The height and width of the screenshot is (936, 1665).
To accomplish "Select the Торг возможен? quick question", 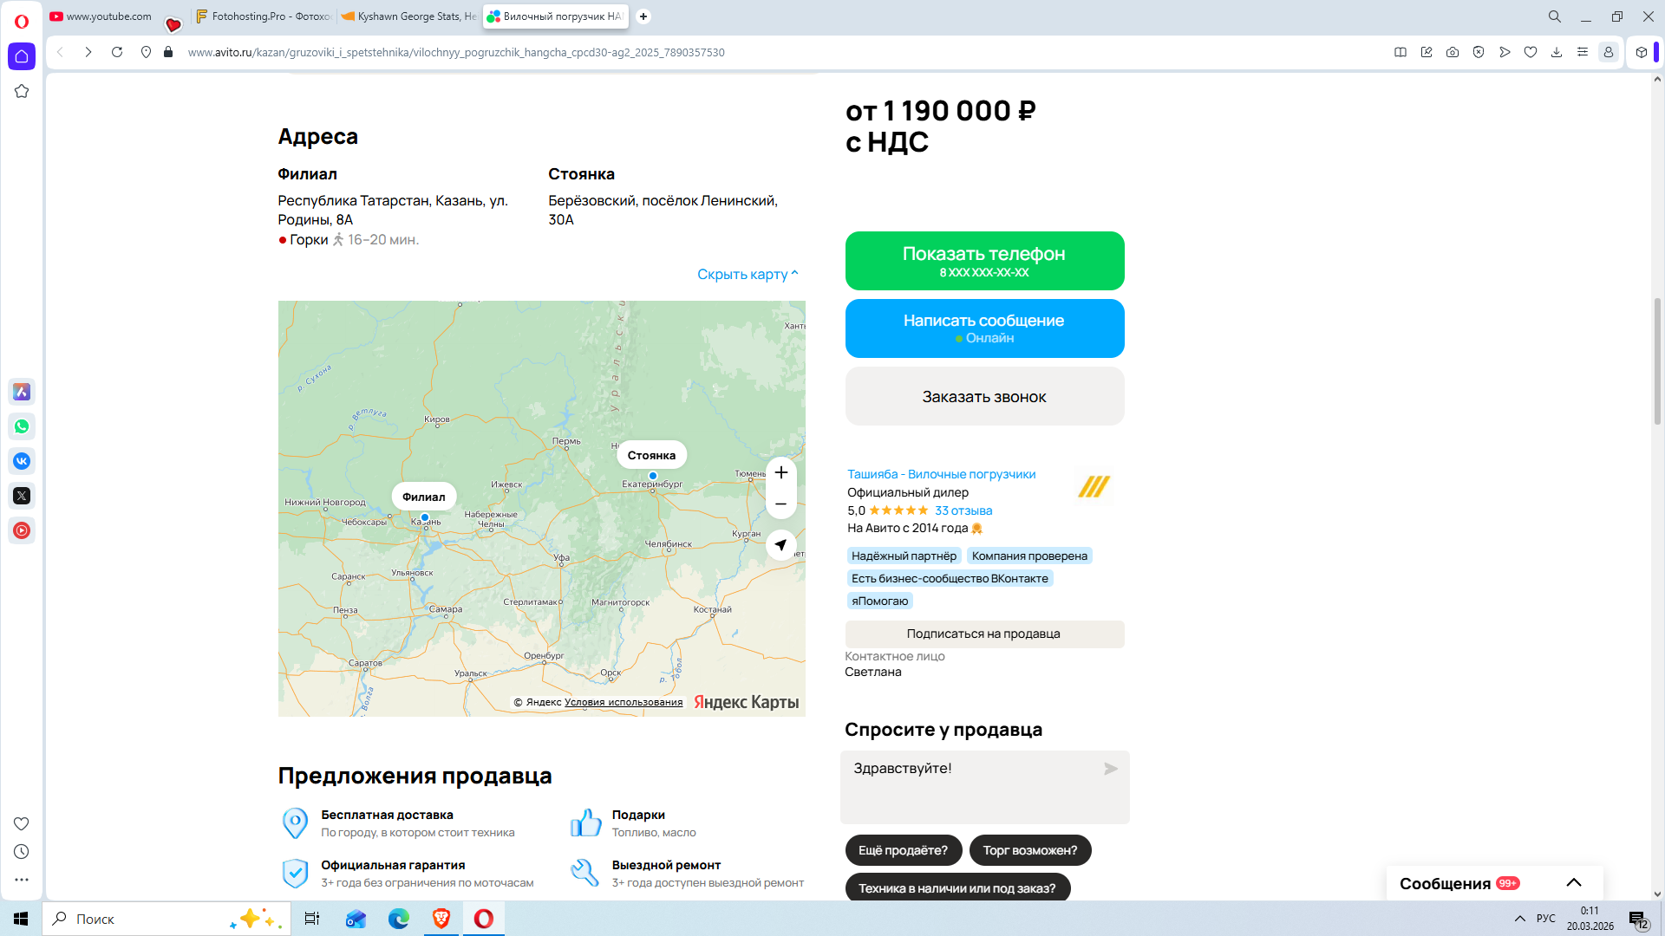I will (1029, 850).
